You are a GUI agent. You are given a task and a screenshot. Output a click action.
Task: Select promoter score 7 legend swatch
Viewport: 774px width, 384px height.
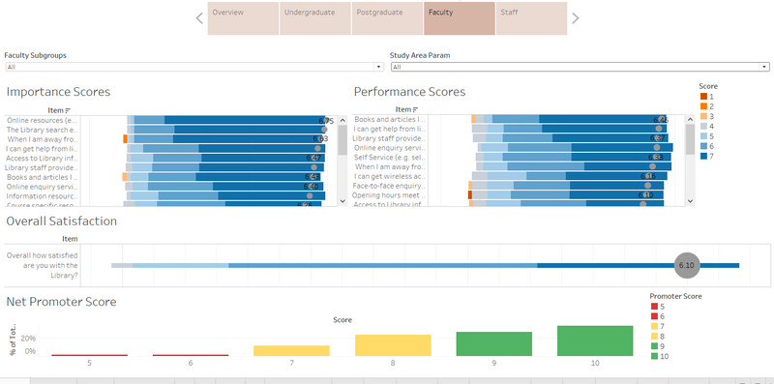click(655, 326)
